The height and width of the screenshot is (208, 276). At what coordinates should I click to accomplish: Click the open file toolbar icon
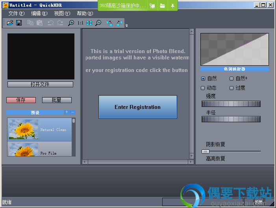click(x=10, y=23)
